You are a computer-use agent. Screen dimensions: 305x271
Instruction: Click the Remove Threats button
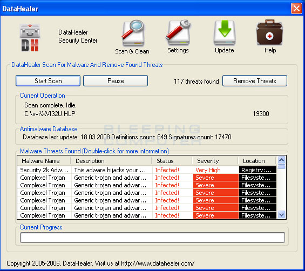point(255,81)
